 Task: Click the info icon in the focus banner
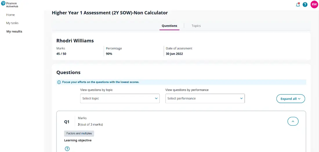(x=59, y=82)
